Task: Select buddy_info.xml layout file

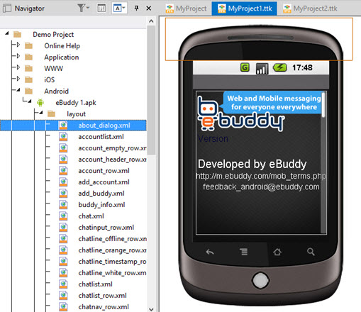Action: (x=101, y=205)
